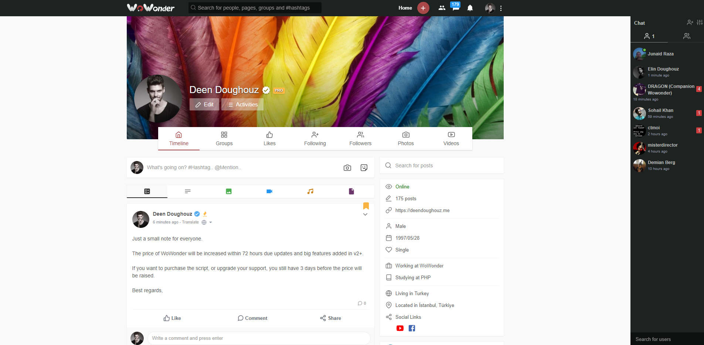Open chat settings sliders icon
Viewport: 704px width, 345px height.
pyautogui.click(x=700, y=23)
